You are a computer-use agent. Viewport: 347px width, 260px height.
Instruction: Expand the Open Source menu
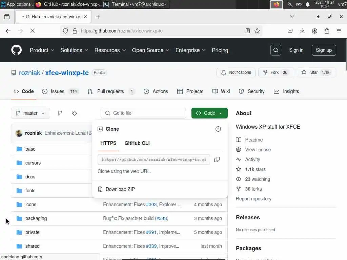[151, 50]
